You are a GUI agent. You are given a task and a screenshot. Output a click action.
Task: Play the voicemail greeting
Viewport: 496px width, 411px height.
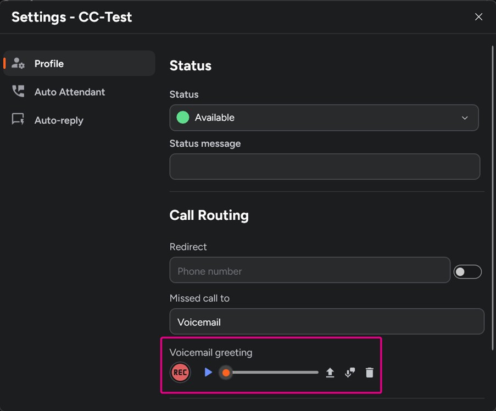tap(208, 373)
